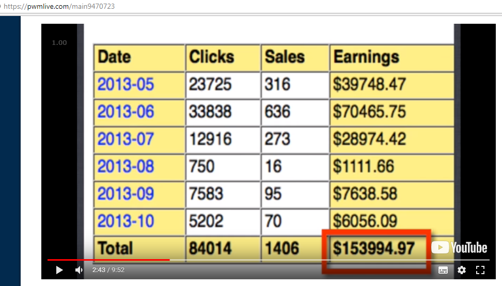Image resolution: width=502 pixels, height=286 pixels.
Task: Click the Sales column header
Action: (285, 57)
